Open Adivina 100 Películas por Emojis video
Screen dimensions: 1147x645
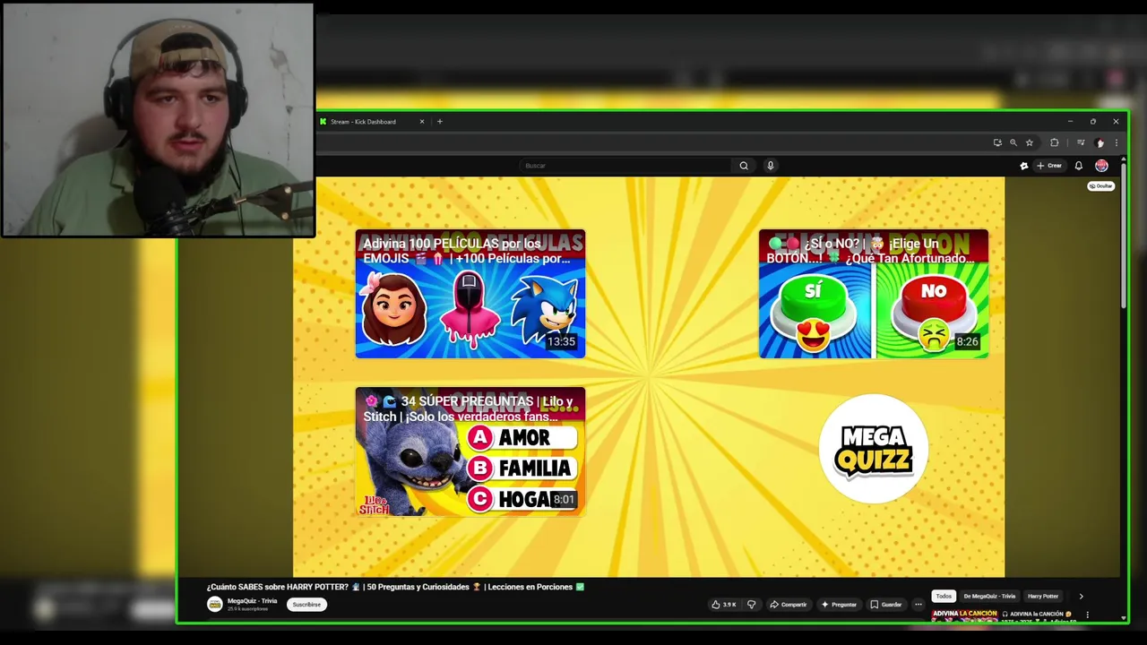point(470,294)
